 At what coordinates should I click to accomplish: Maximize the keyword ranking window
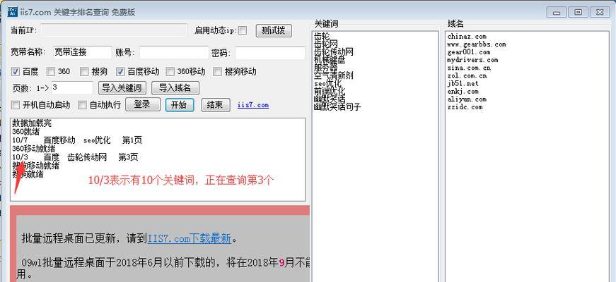point(578,12)
